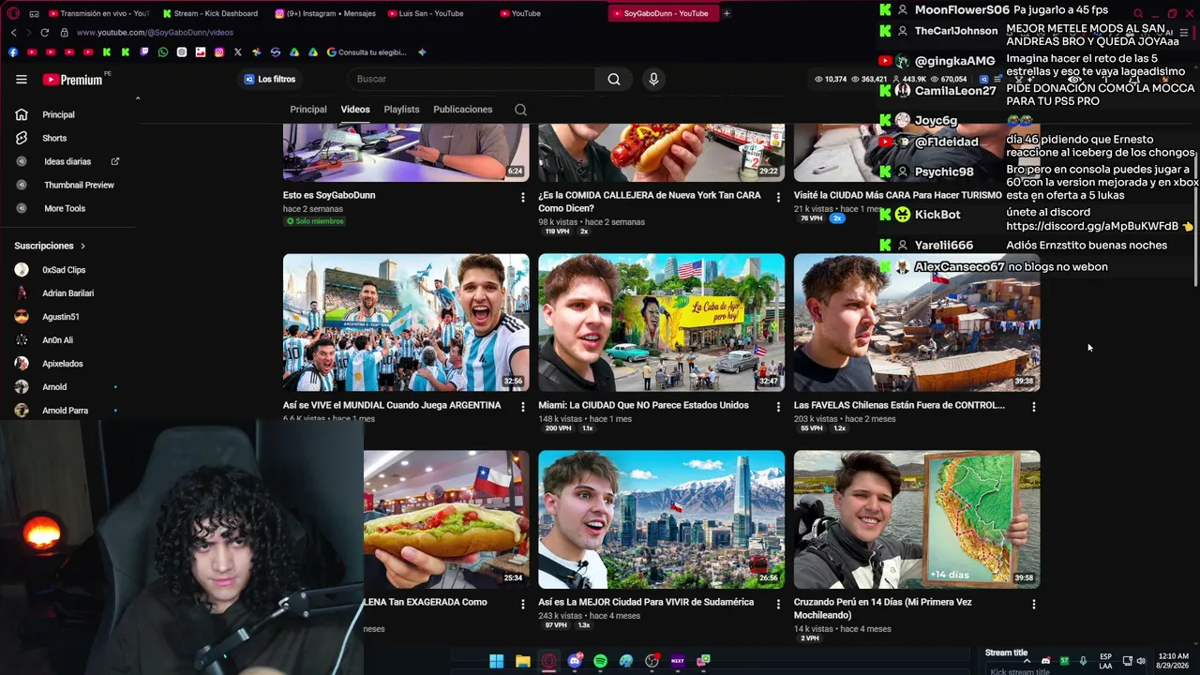
Task: Open options menu for Argentina MUNDIAL video
Action: [x=523, y=407]
